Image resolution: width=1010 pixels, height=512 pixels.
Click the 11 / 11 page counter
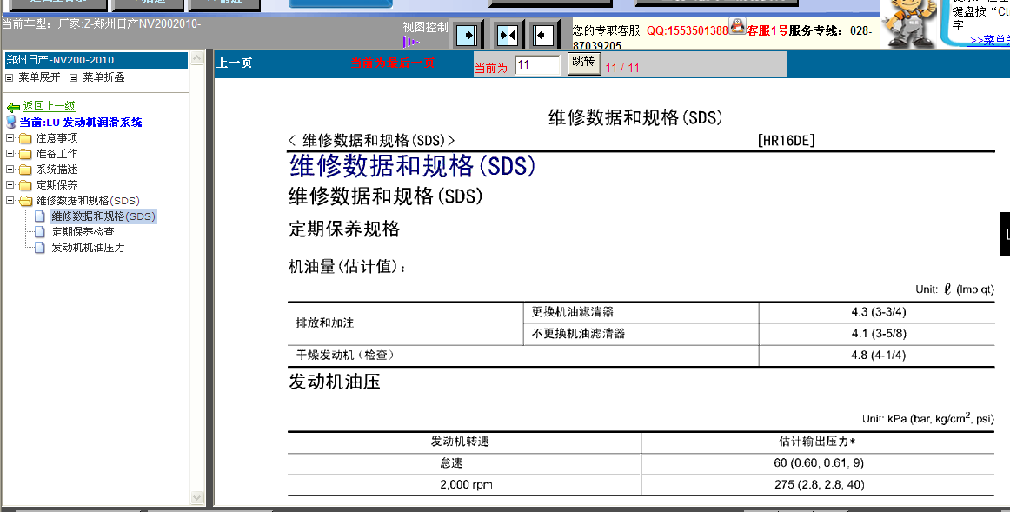coord(623,68)
